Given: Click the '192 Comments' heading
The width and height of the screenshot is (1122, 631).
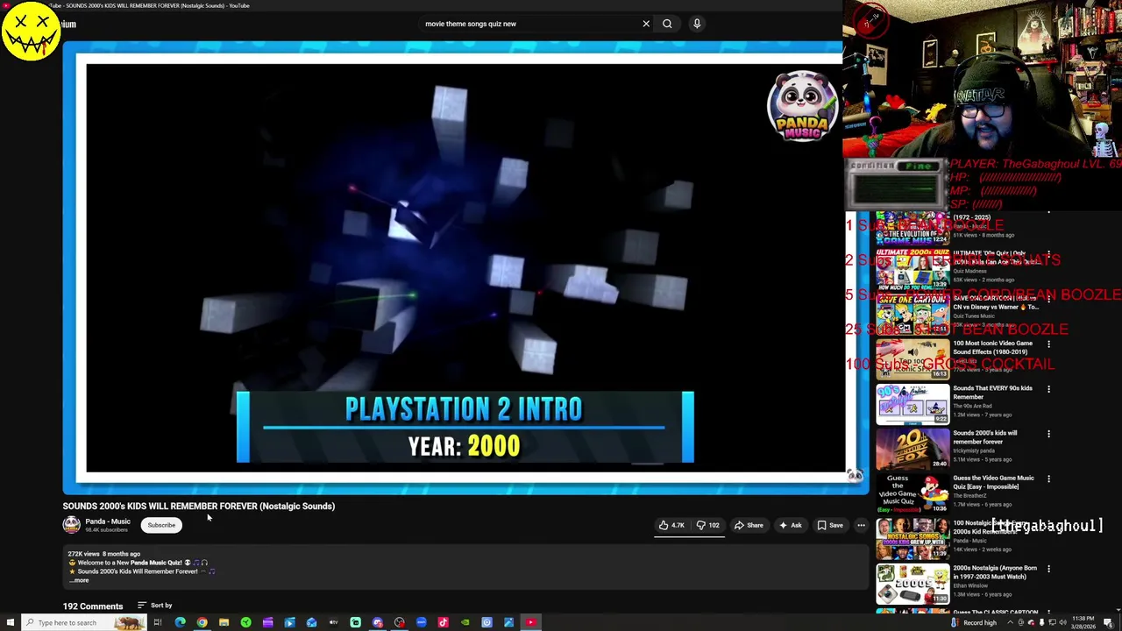Looking at the screenshot, I should (92, 606).
